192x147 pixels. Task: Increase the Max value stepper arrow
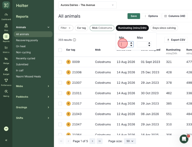pos(149,43)
